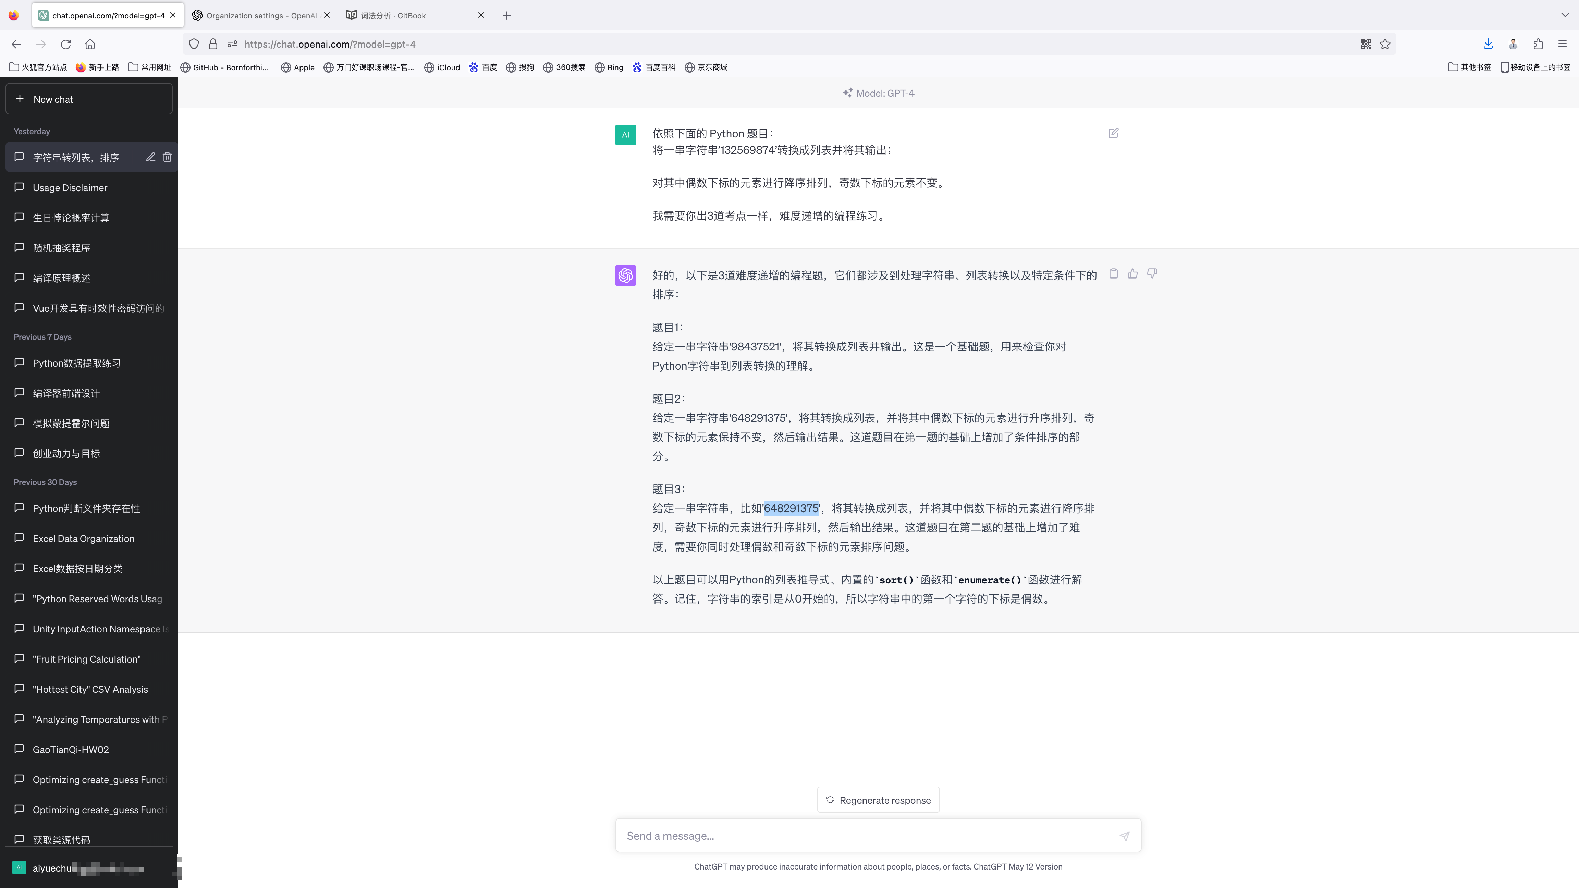Open the Python数据提取练习 chat

[x=89, y=363]
